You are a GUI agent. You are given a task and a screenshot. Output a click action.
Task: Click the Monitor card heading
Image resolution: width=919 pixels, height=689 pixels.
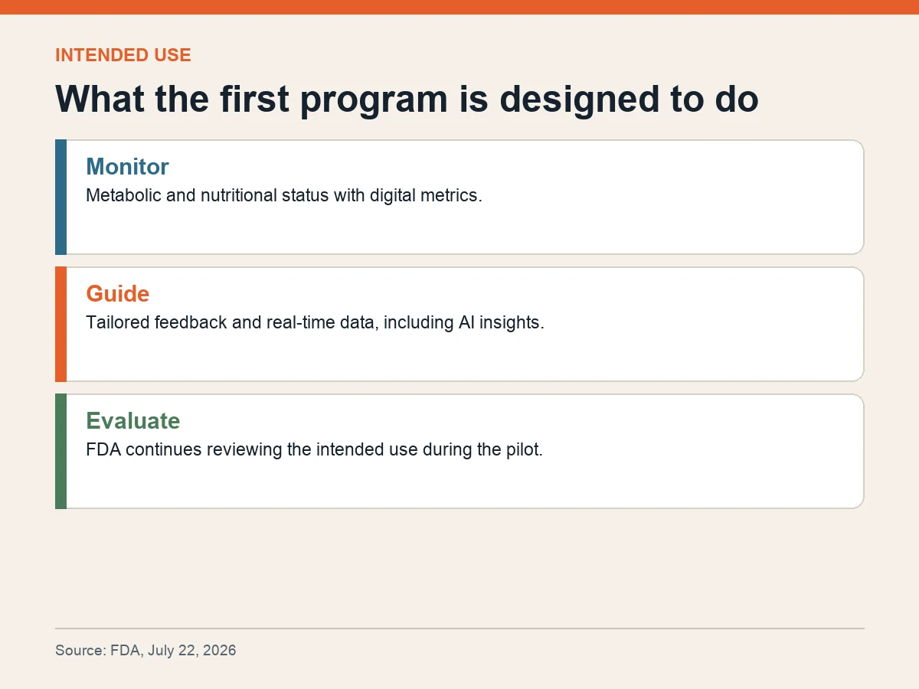tap(127, 166)
